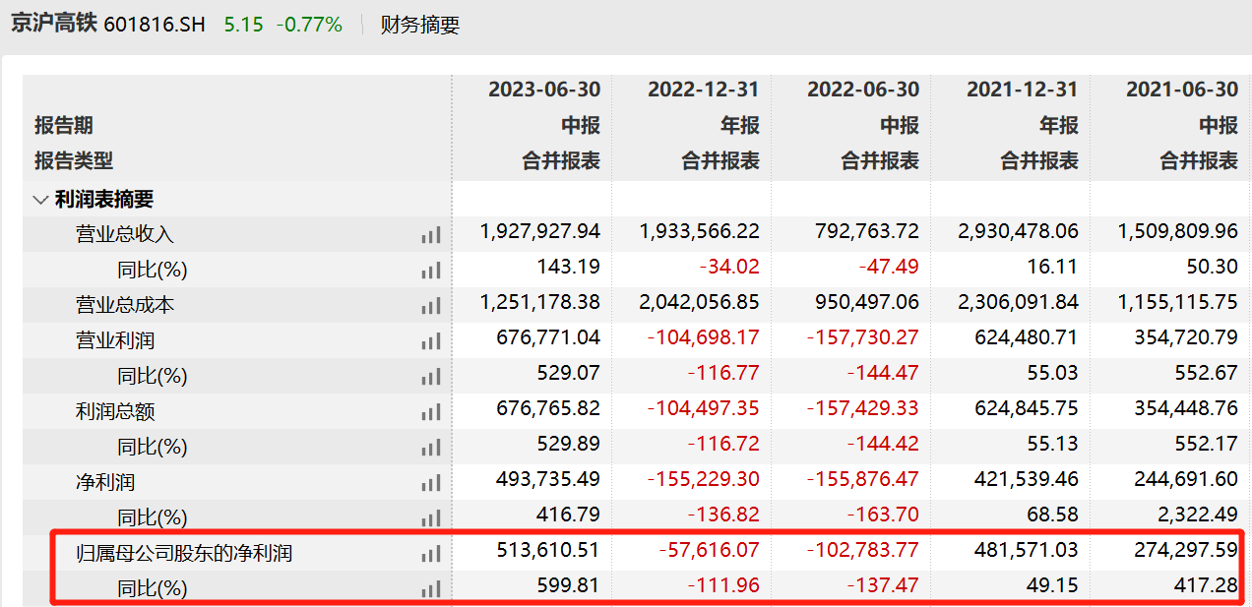Viewport: 1252px width, 607px height.
Task: Open the chart icon beside 营业利润
Action: (x=430, y=340)
